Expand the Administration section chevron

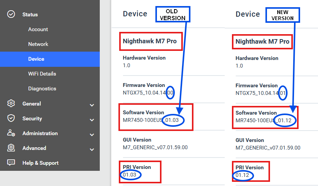pos(92,134)
